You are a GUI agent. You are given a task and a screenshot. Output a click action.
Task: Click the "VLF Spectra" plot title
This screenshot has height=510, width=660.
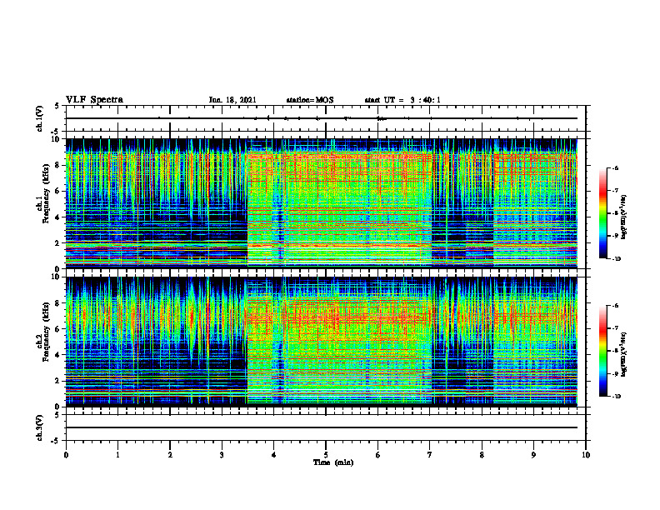point(94,100)
